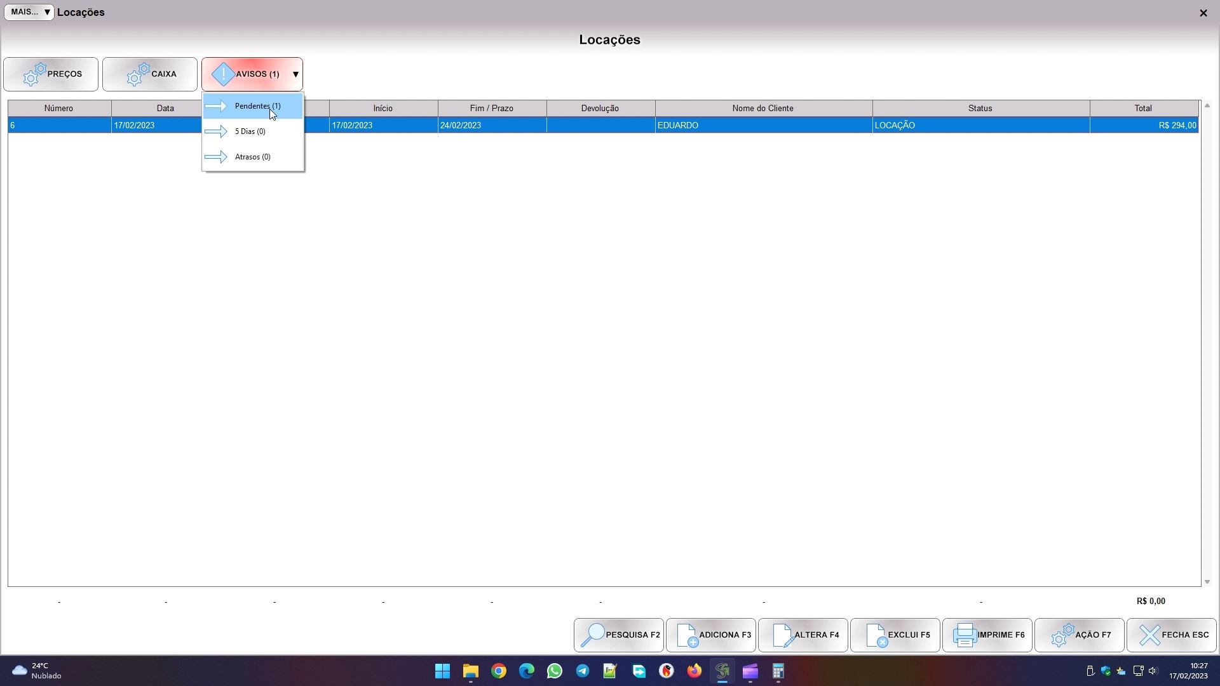
Task: Click the ADICIONA F3 new document button
Action: click(710, 635)
